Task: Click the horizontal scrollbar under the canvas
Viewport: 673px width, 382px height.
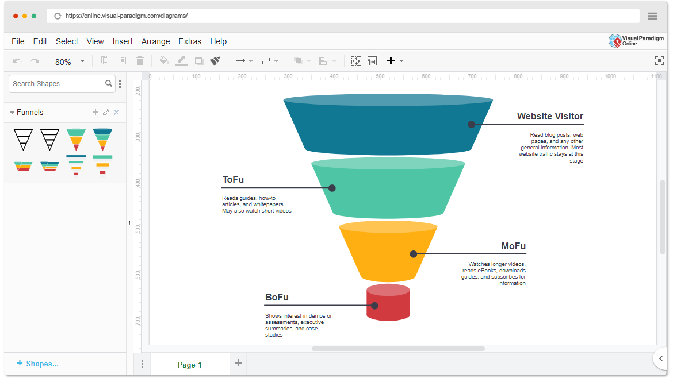Action: pos(398,349)
